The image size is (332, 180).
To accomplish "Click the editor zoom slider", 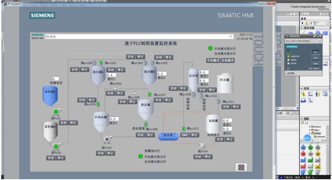I will pyautogui.click(x=287, y=109).
